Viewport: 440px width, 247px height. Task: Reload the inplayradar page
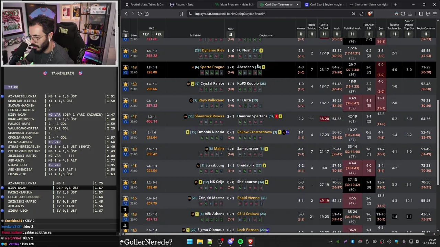140,14
